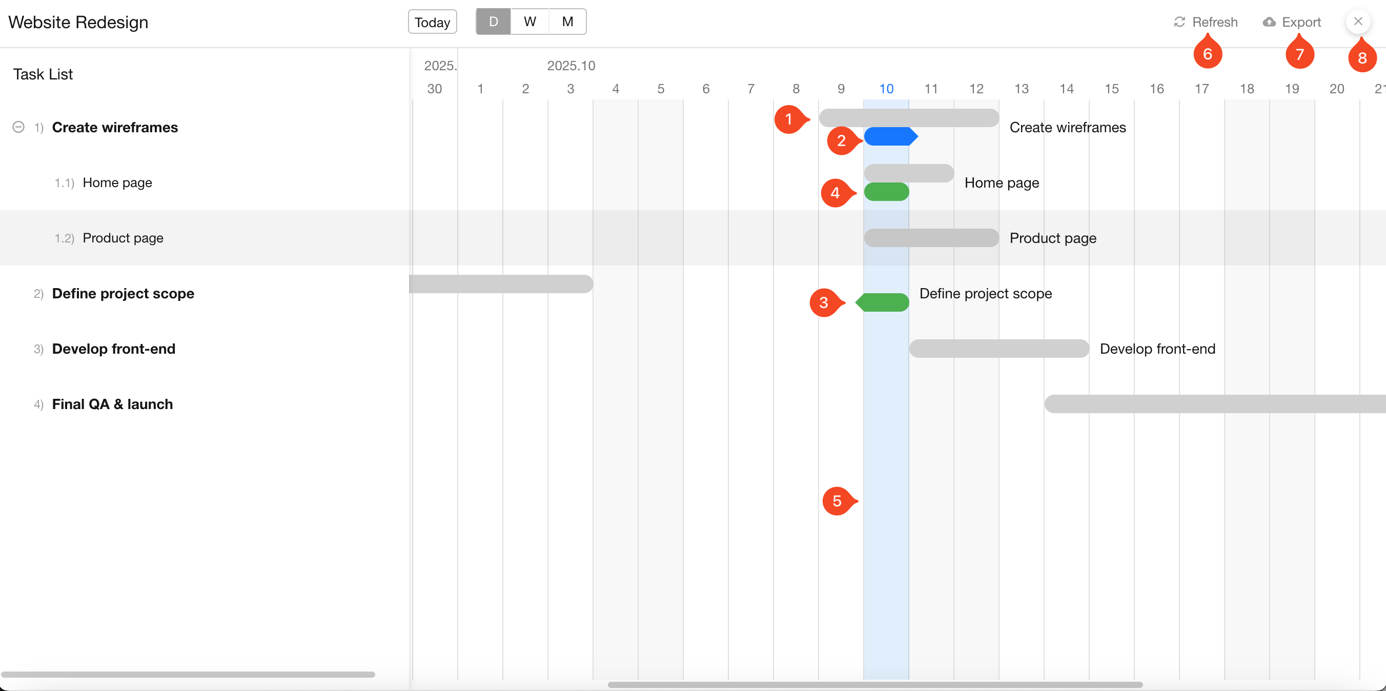Screen dimensions: 1386x691
Task: Click the green Define project scope bar
Action: pos(884,302)
